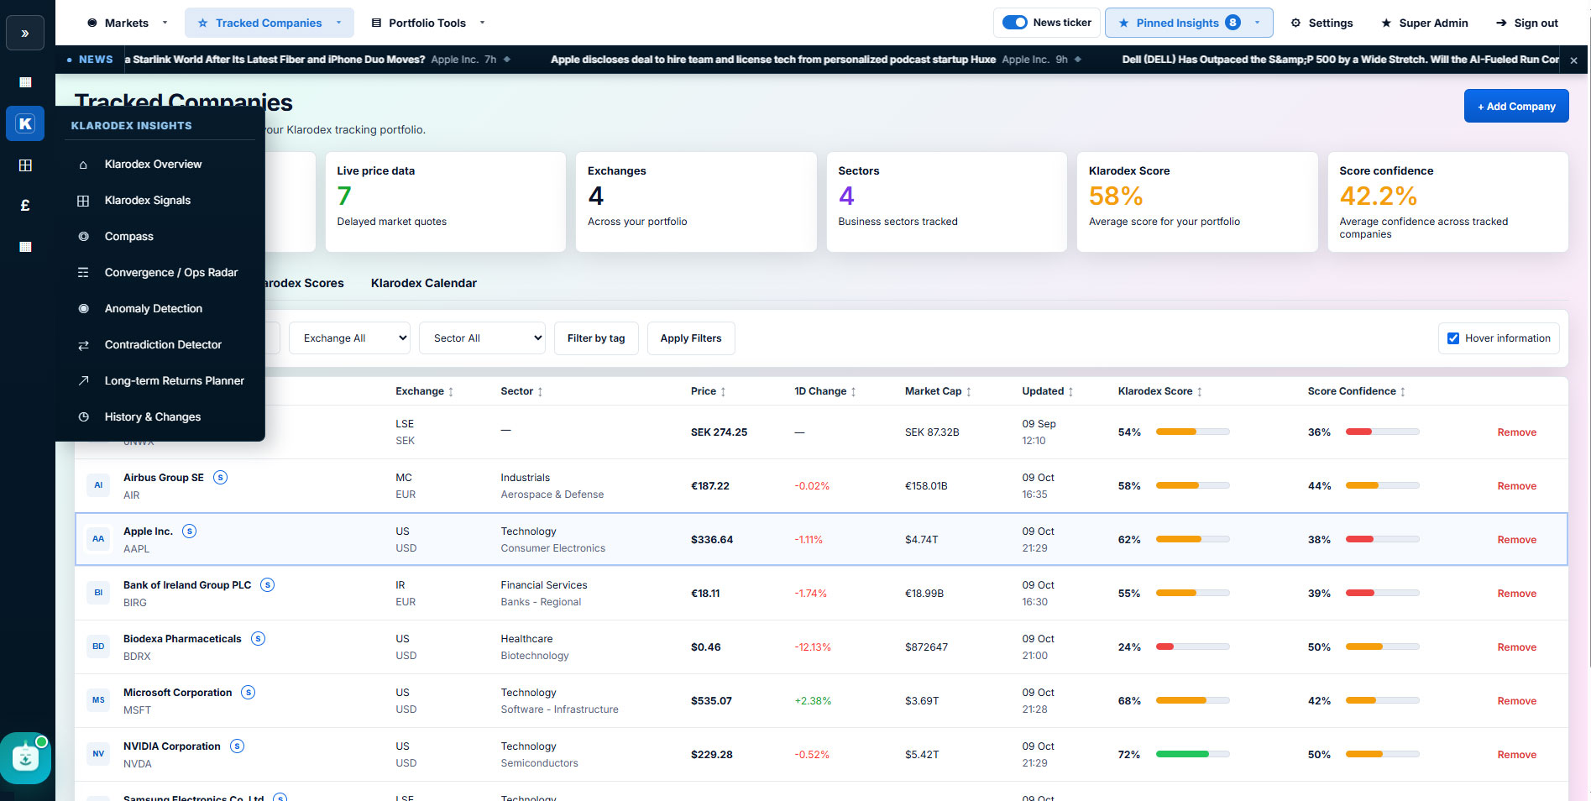Image resolution: width=1591 pixels, height=801 pixels.
Task: Click NVIDIA's 72% Klarodex Score bar
Action: [1192, 755]
